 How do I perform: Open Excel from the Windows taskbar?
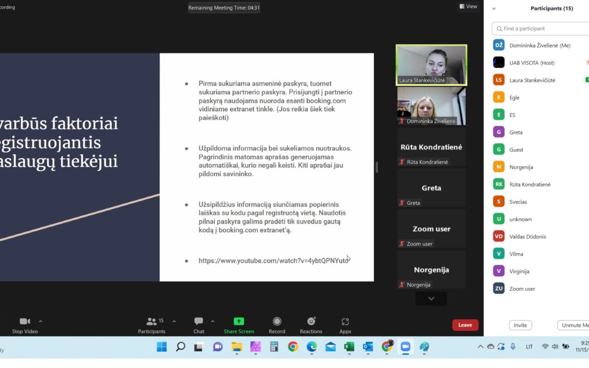click(x=349, y=347)
